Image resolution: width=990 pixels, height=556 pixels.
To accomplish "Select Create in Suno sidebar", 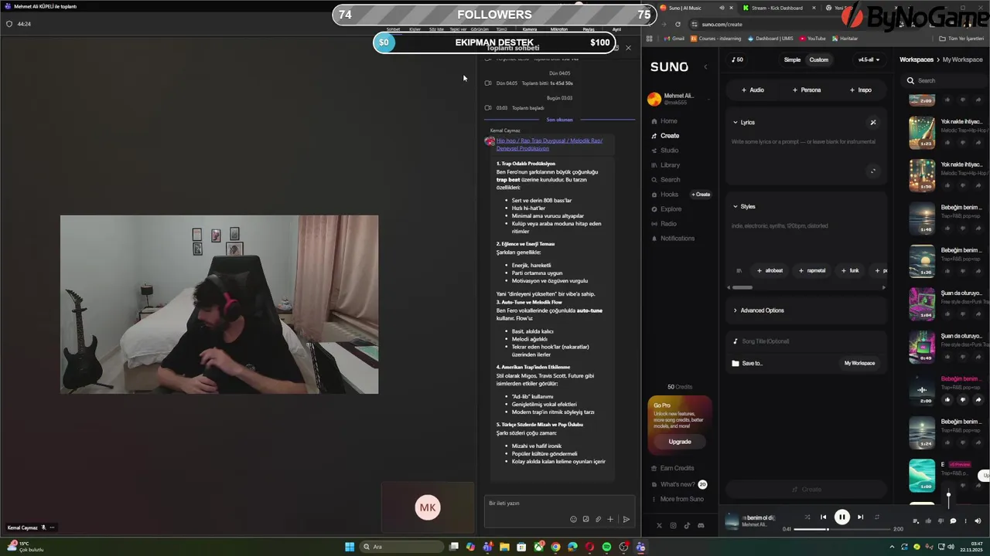I will tap(664, 136).
